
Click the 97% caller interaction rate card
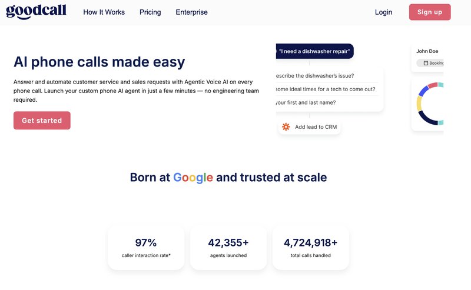coord(146,248)
